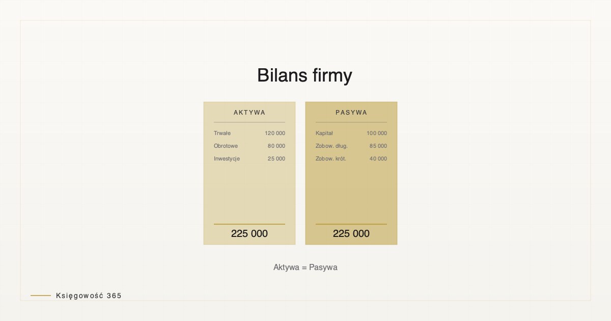Select the Zobow. dług. row label
611x321 pixels.
coord(331,146)
